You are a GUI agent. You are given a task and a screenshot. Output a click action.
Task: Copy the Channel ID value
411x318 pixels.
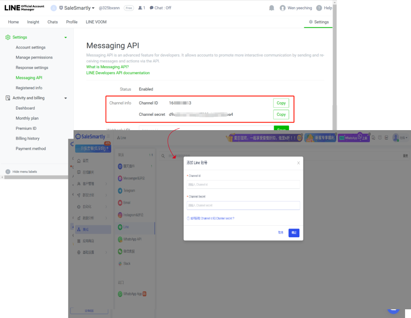[x=281, y=103]
